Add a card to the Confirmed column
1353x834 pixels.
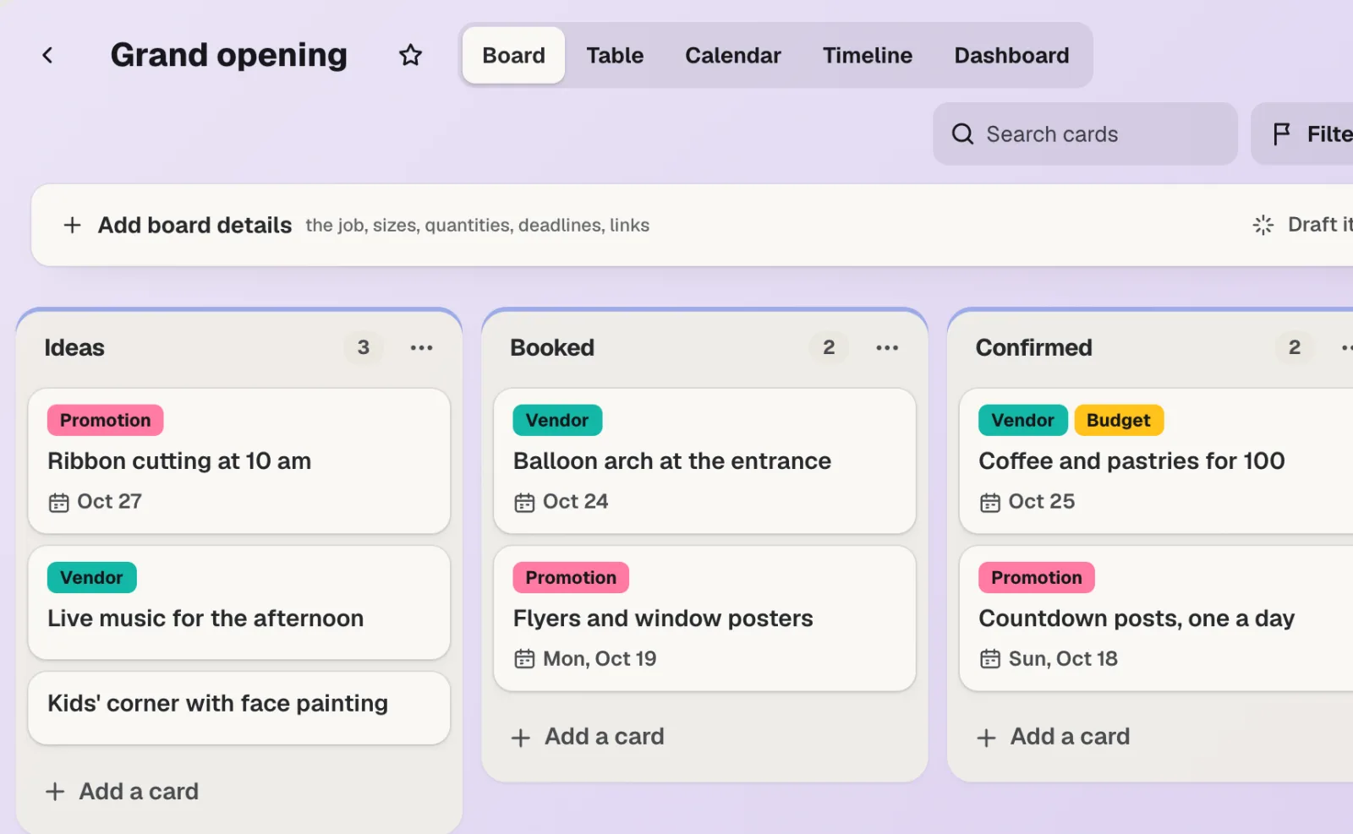click(x=1054, y=737)
